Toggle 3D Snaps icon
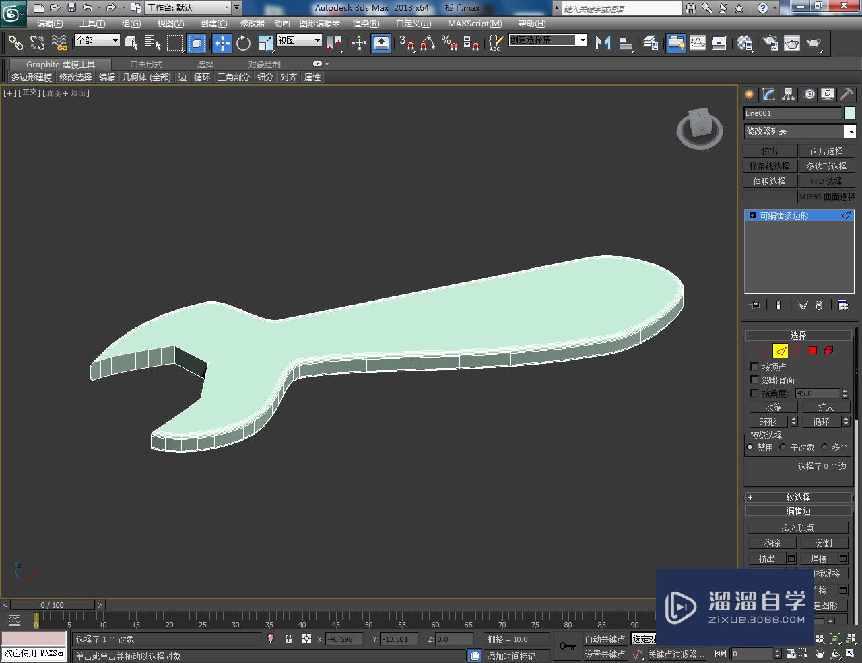Image resolution: width=862 pixels, height=663 pixels. [x=406, y=43]
